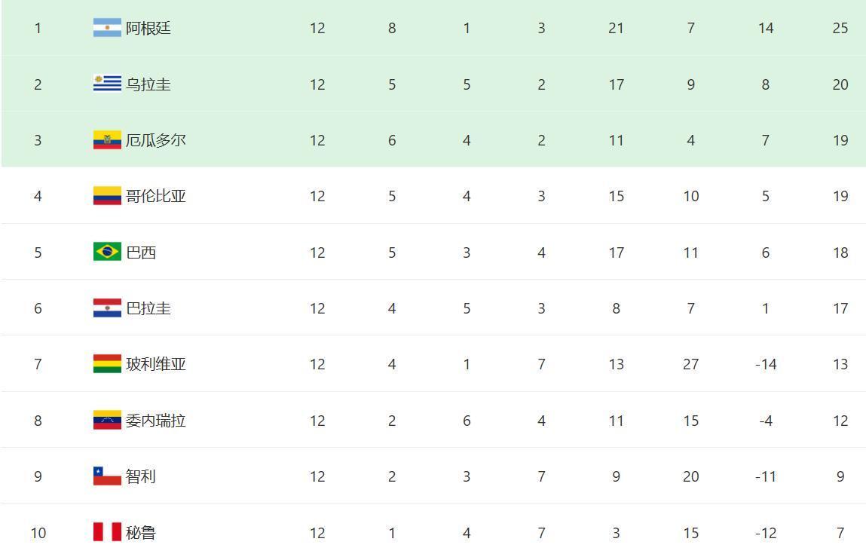The image size is (866, 554).
Task: Open team name 玻利维亚
Action: point(156,364)
